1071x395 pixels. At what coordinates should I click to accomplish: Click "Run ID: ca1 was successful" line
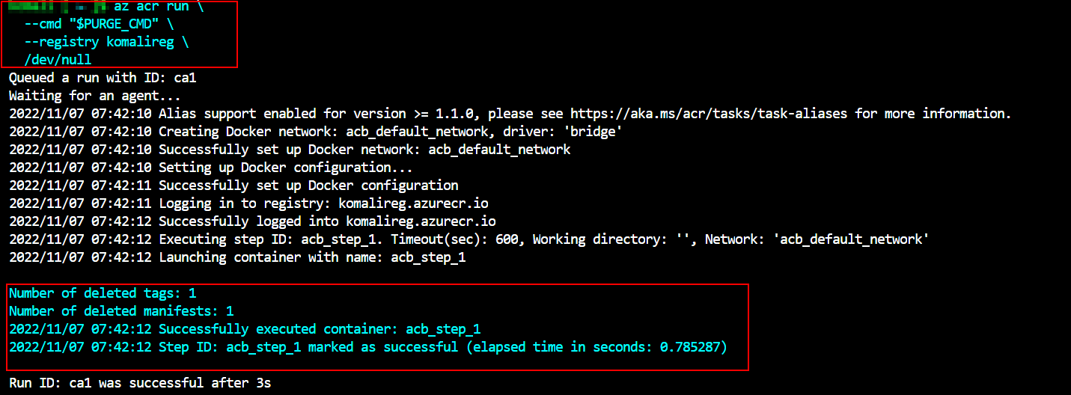pos(140,383)
